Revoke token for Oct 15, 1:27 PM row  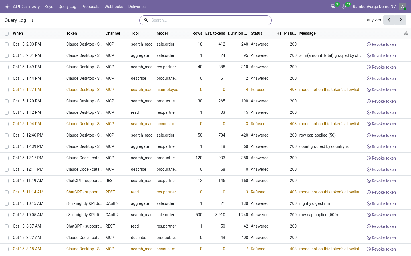click(381, 90)
